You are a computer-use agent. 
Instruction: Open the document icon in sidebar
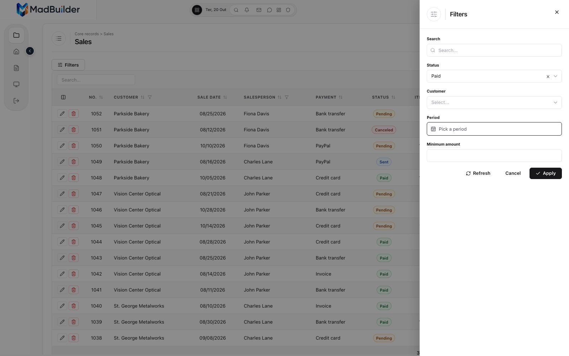pyautogui.click(x=16, y=68)
